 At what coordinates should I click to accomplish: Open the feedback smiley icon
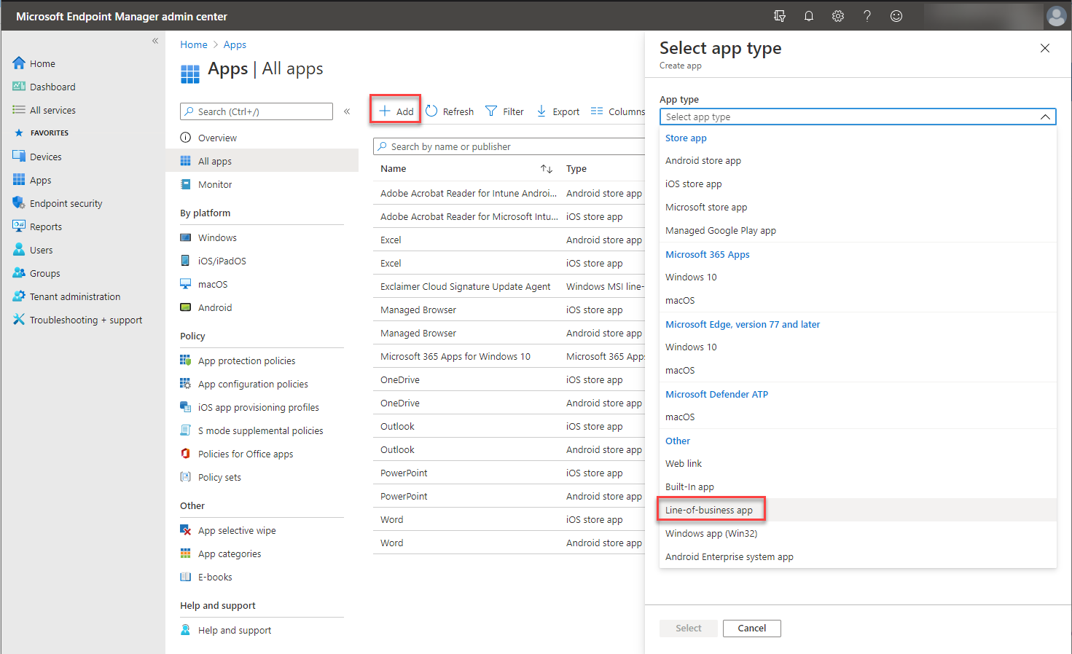(896, 16)
